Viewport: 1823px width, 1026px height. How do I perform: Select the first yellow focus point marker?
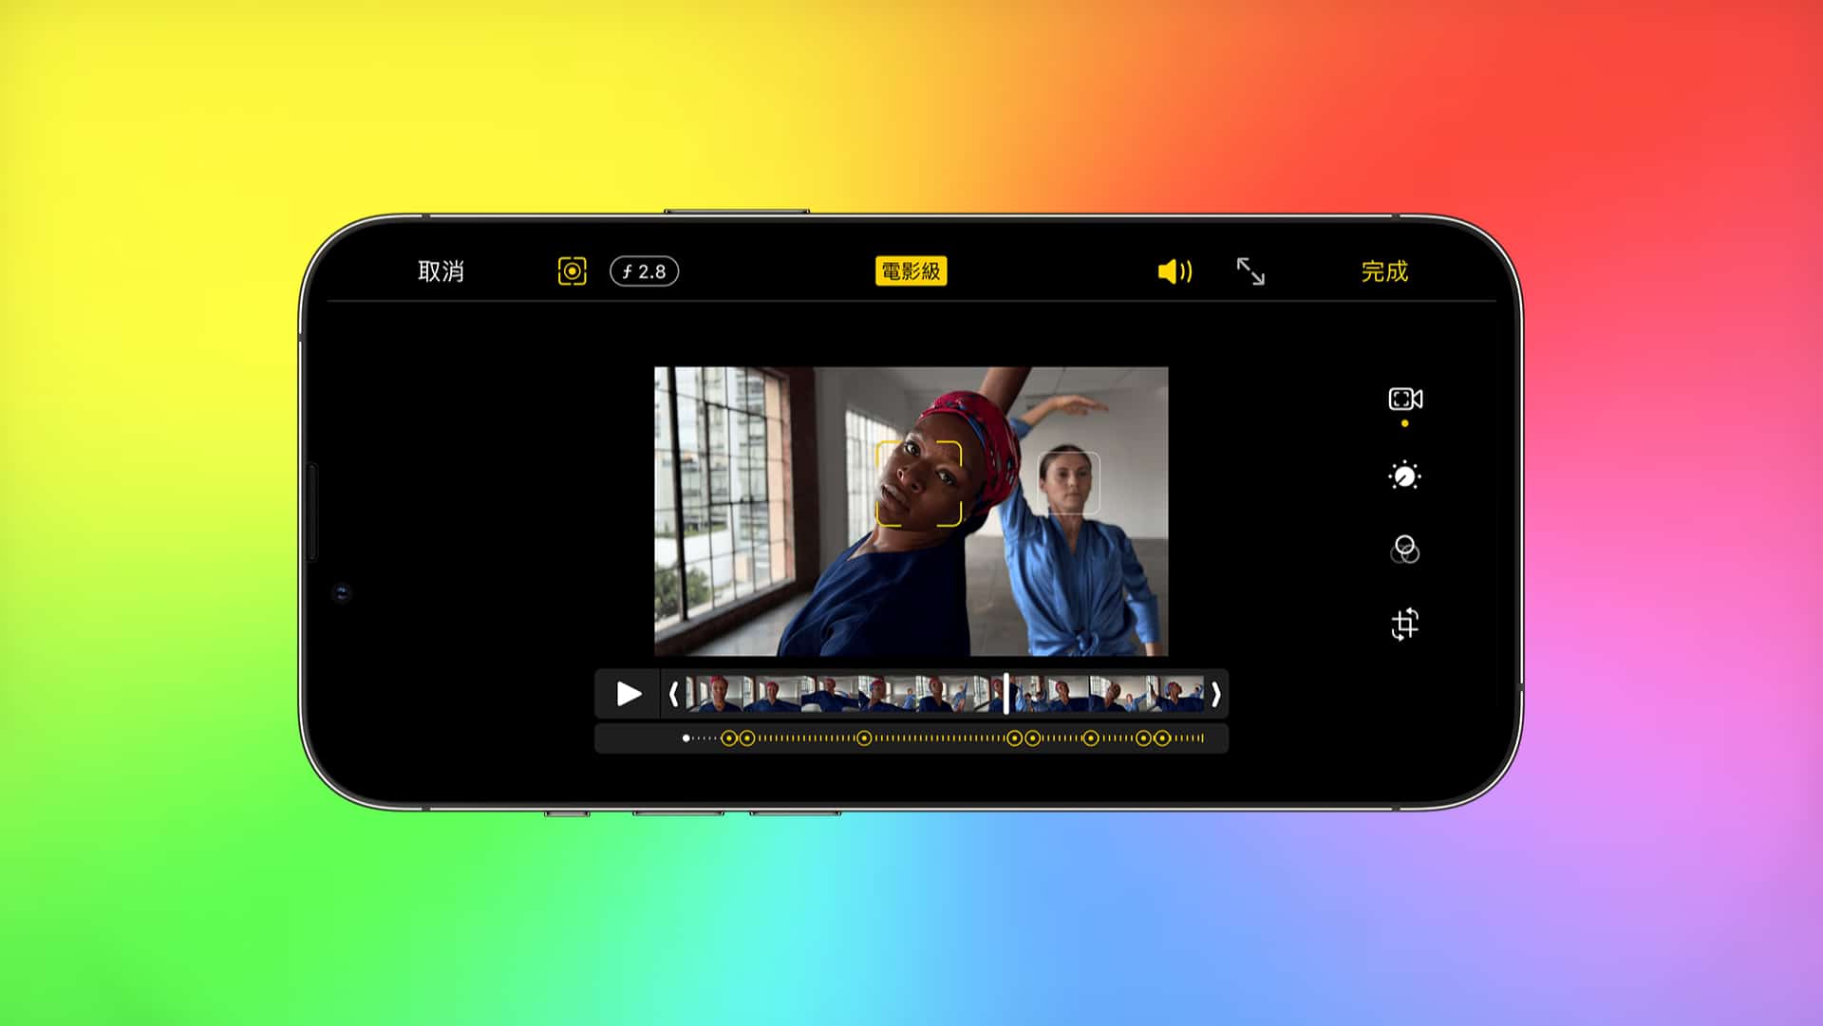click(729, 738)
